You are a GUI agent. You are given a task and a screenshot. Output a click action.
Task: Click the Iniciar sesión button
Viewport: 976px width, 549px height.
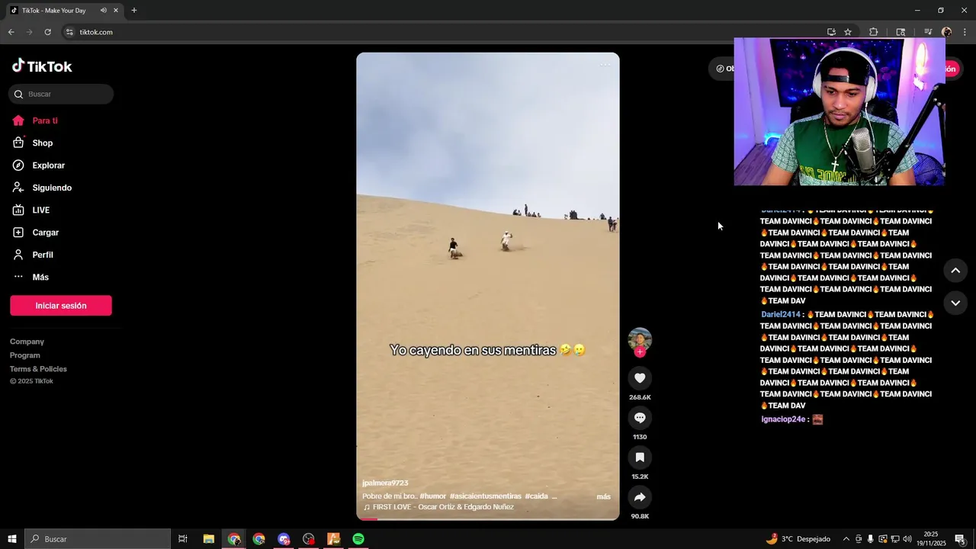61,306
